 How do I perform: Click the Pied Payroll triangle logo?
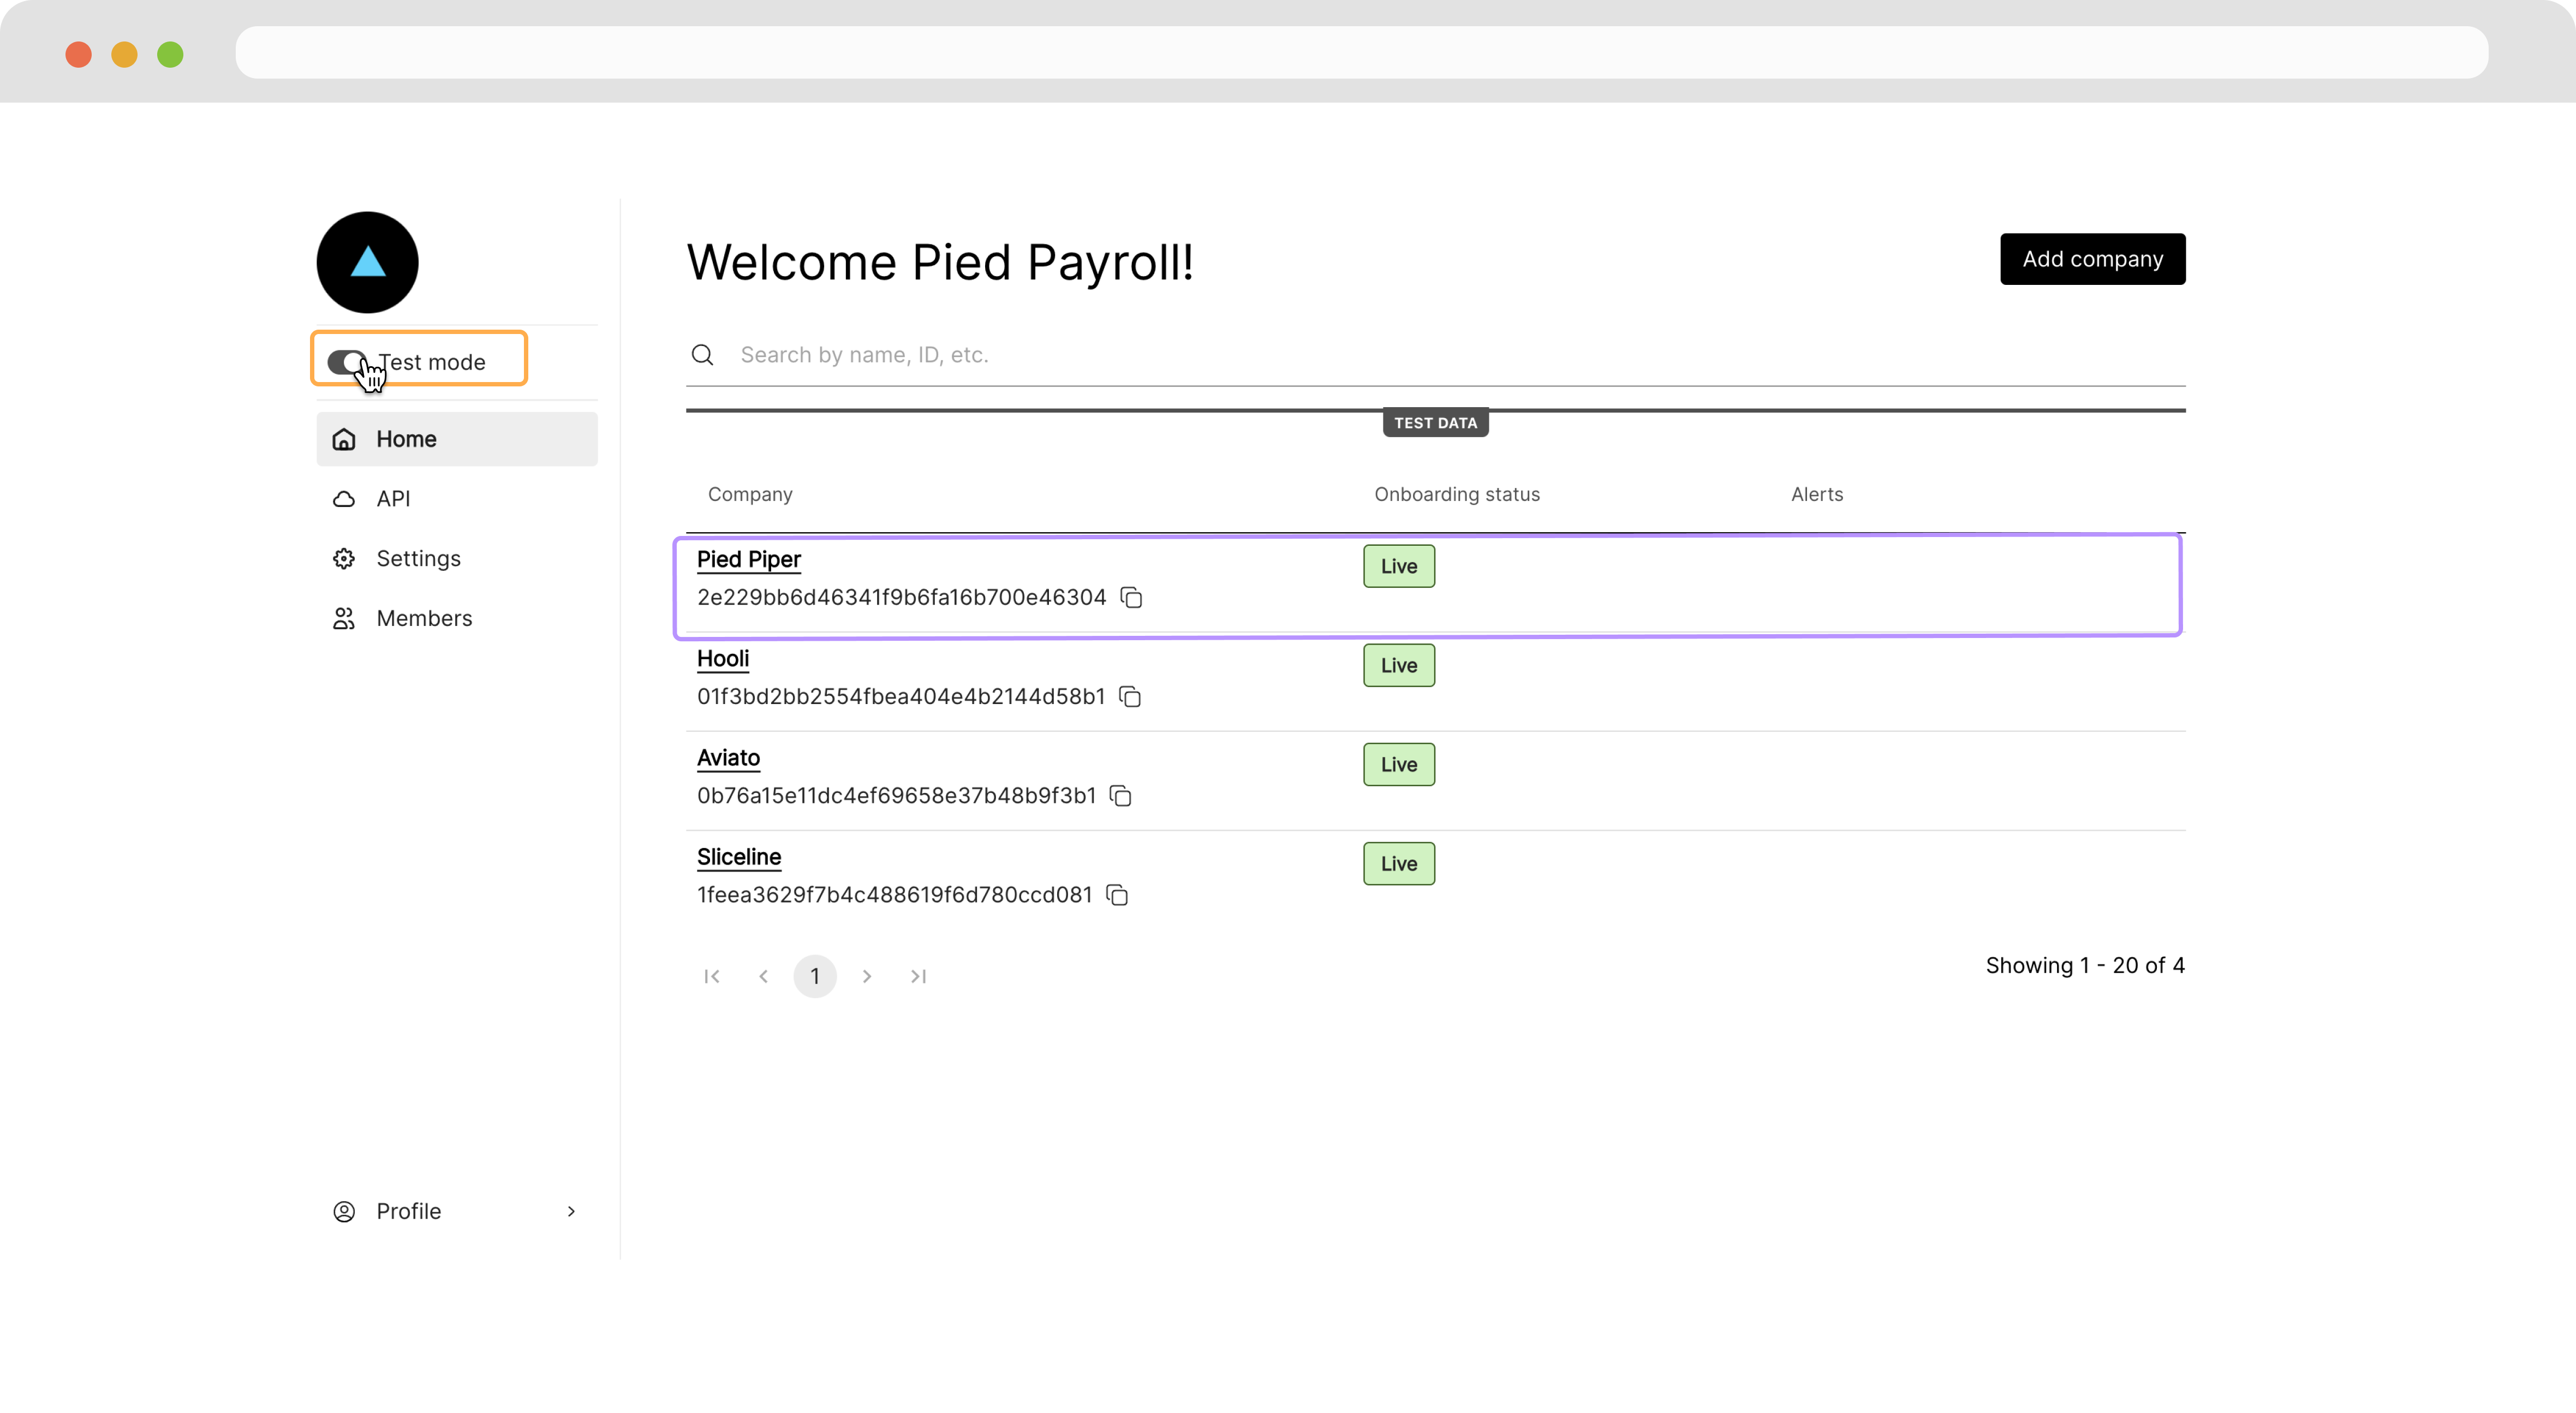click(x=367, y=262)
